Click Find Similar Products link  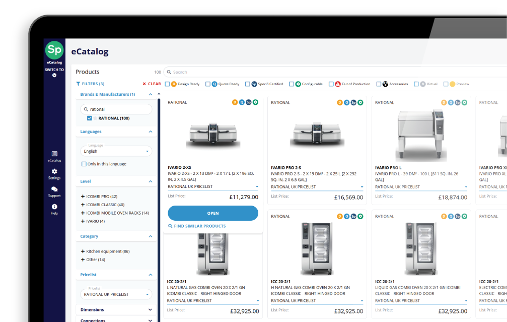pos(197,226)
